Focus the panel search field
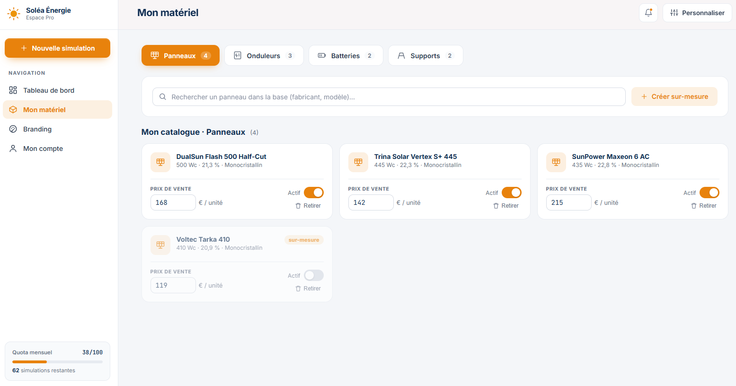736x386 pixels. (x=389, y=96)
